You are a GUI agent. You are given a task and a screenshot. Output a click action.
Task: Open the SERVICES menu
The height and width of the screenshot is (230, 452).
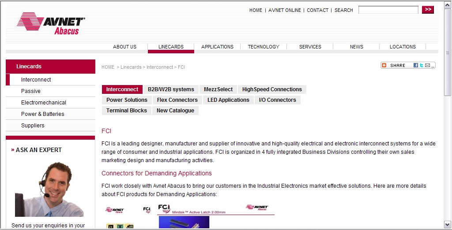[x=310, y=47]
